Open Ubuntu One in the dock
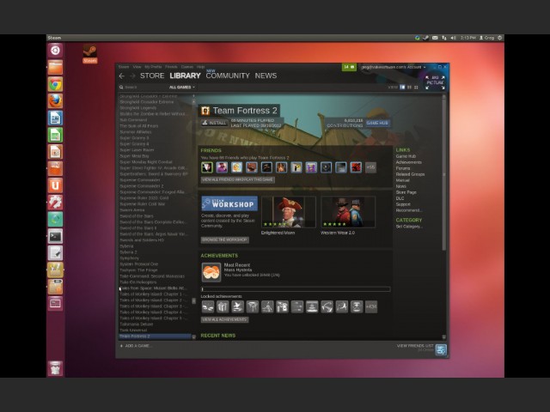Viewport: 550px width, 412px height. (55, 185)
